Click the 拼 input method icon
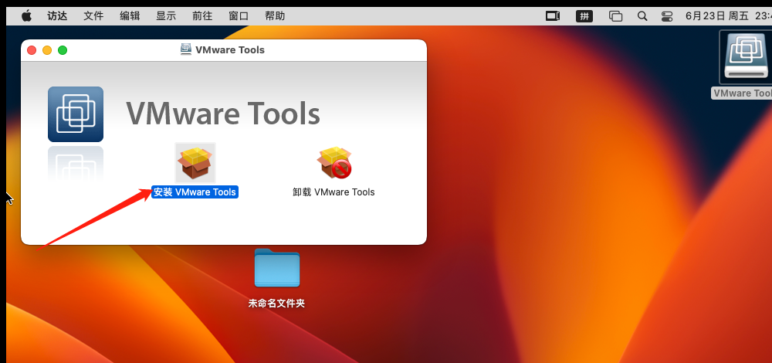The image size is (772, 363). 585,15
